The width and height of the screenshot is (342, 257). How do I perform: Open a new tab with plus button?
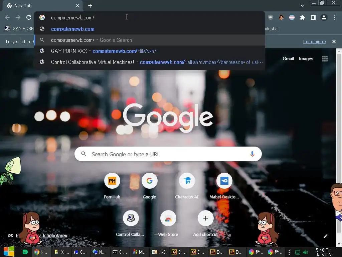point(90,6)
